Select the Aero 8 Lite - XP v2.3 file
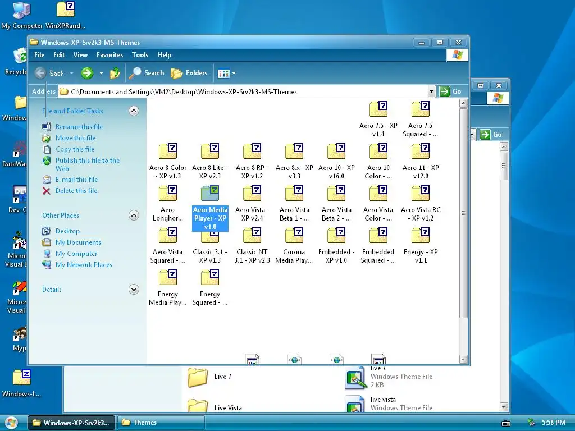Screen dimensions: 575x431 click(210, 161)
